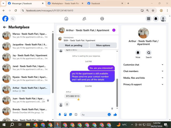Switch to the Messenger | Facebook tab
This screenshot has width=171, height=128.
pyautogui.click(x=26, y=3)
